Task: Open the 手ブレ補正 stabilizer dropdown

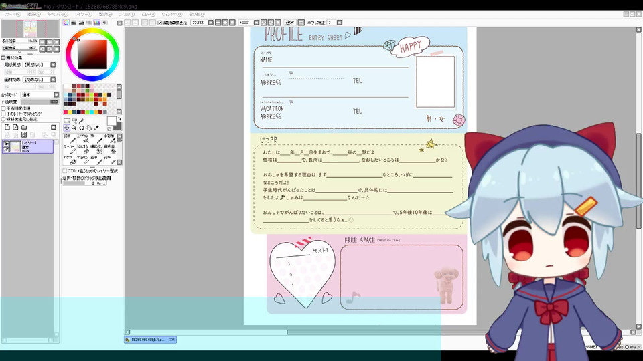Action: coord(340,23)
